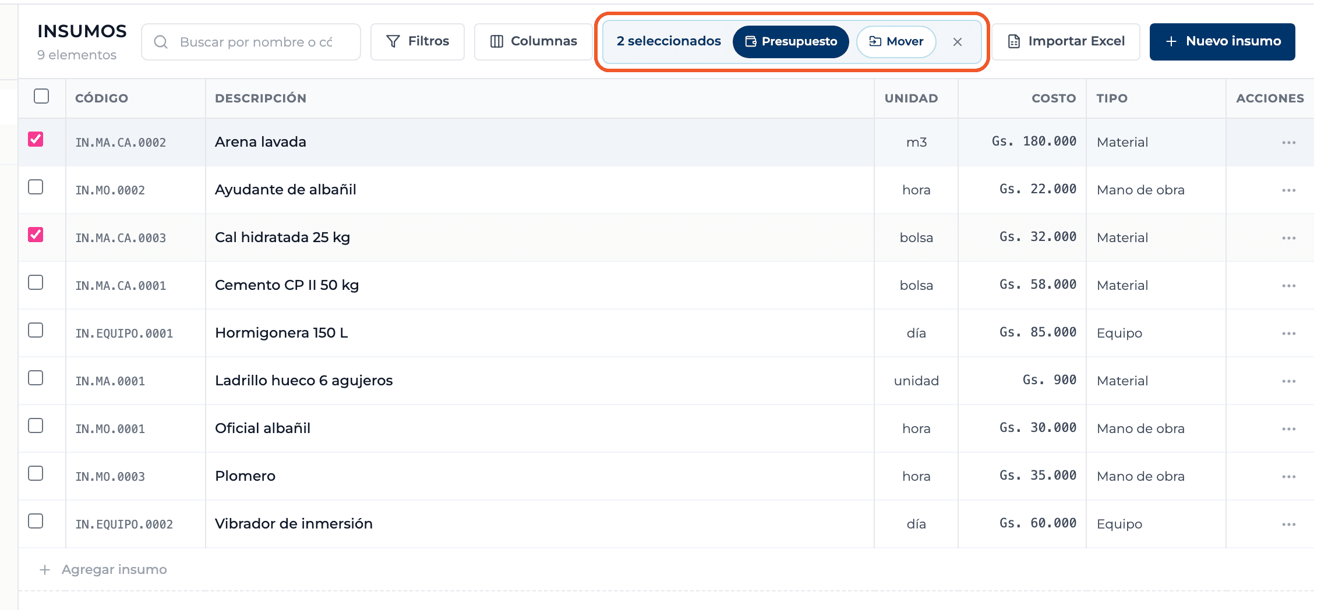Sort by the COSTO column header
This screenshot has width=1328, height=610.
[1054, 98]
